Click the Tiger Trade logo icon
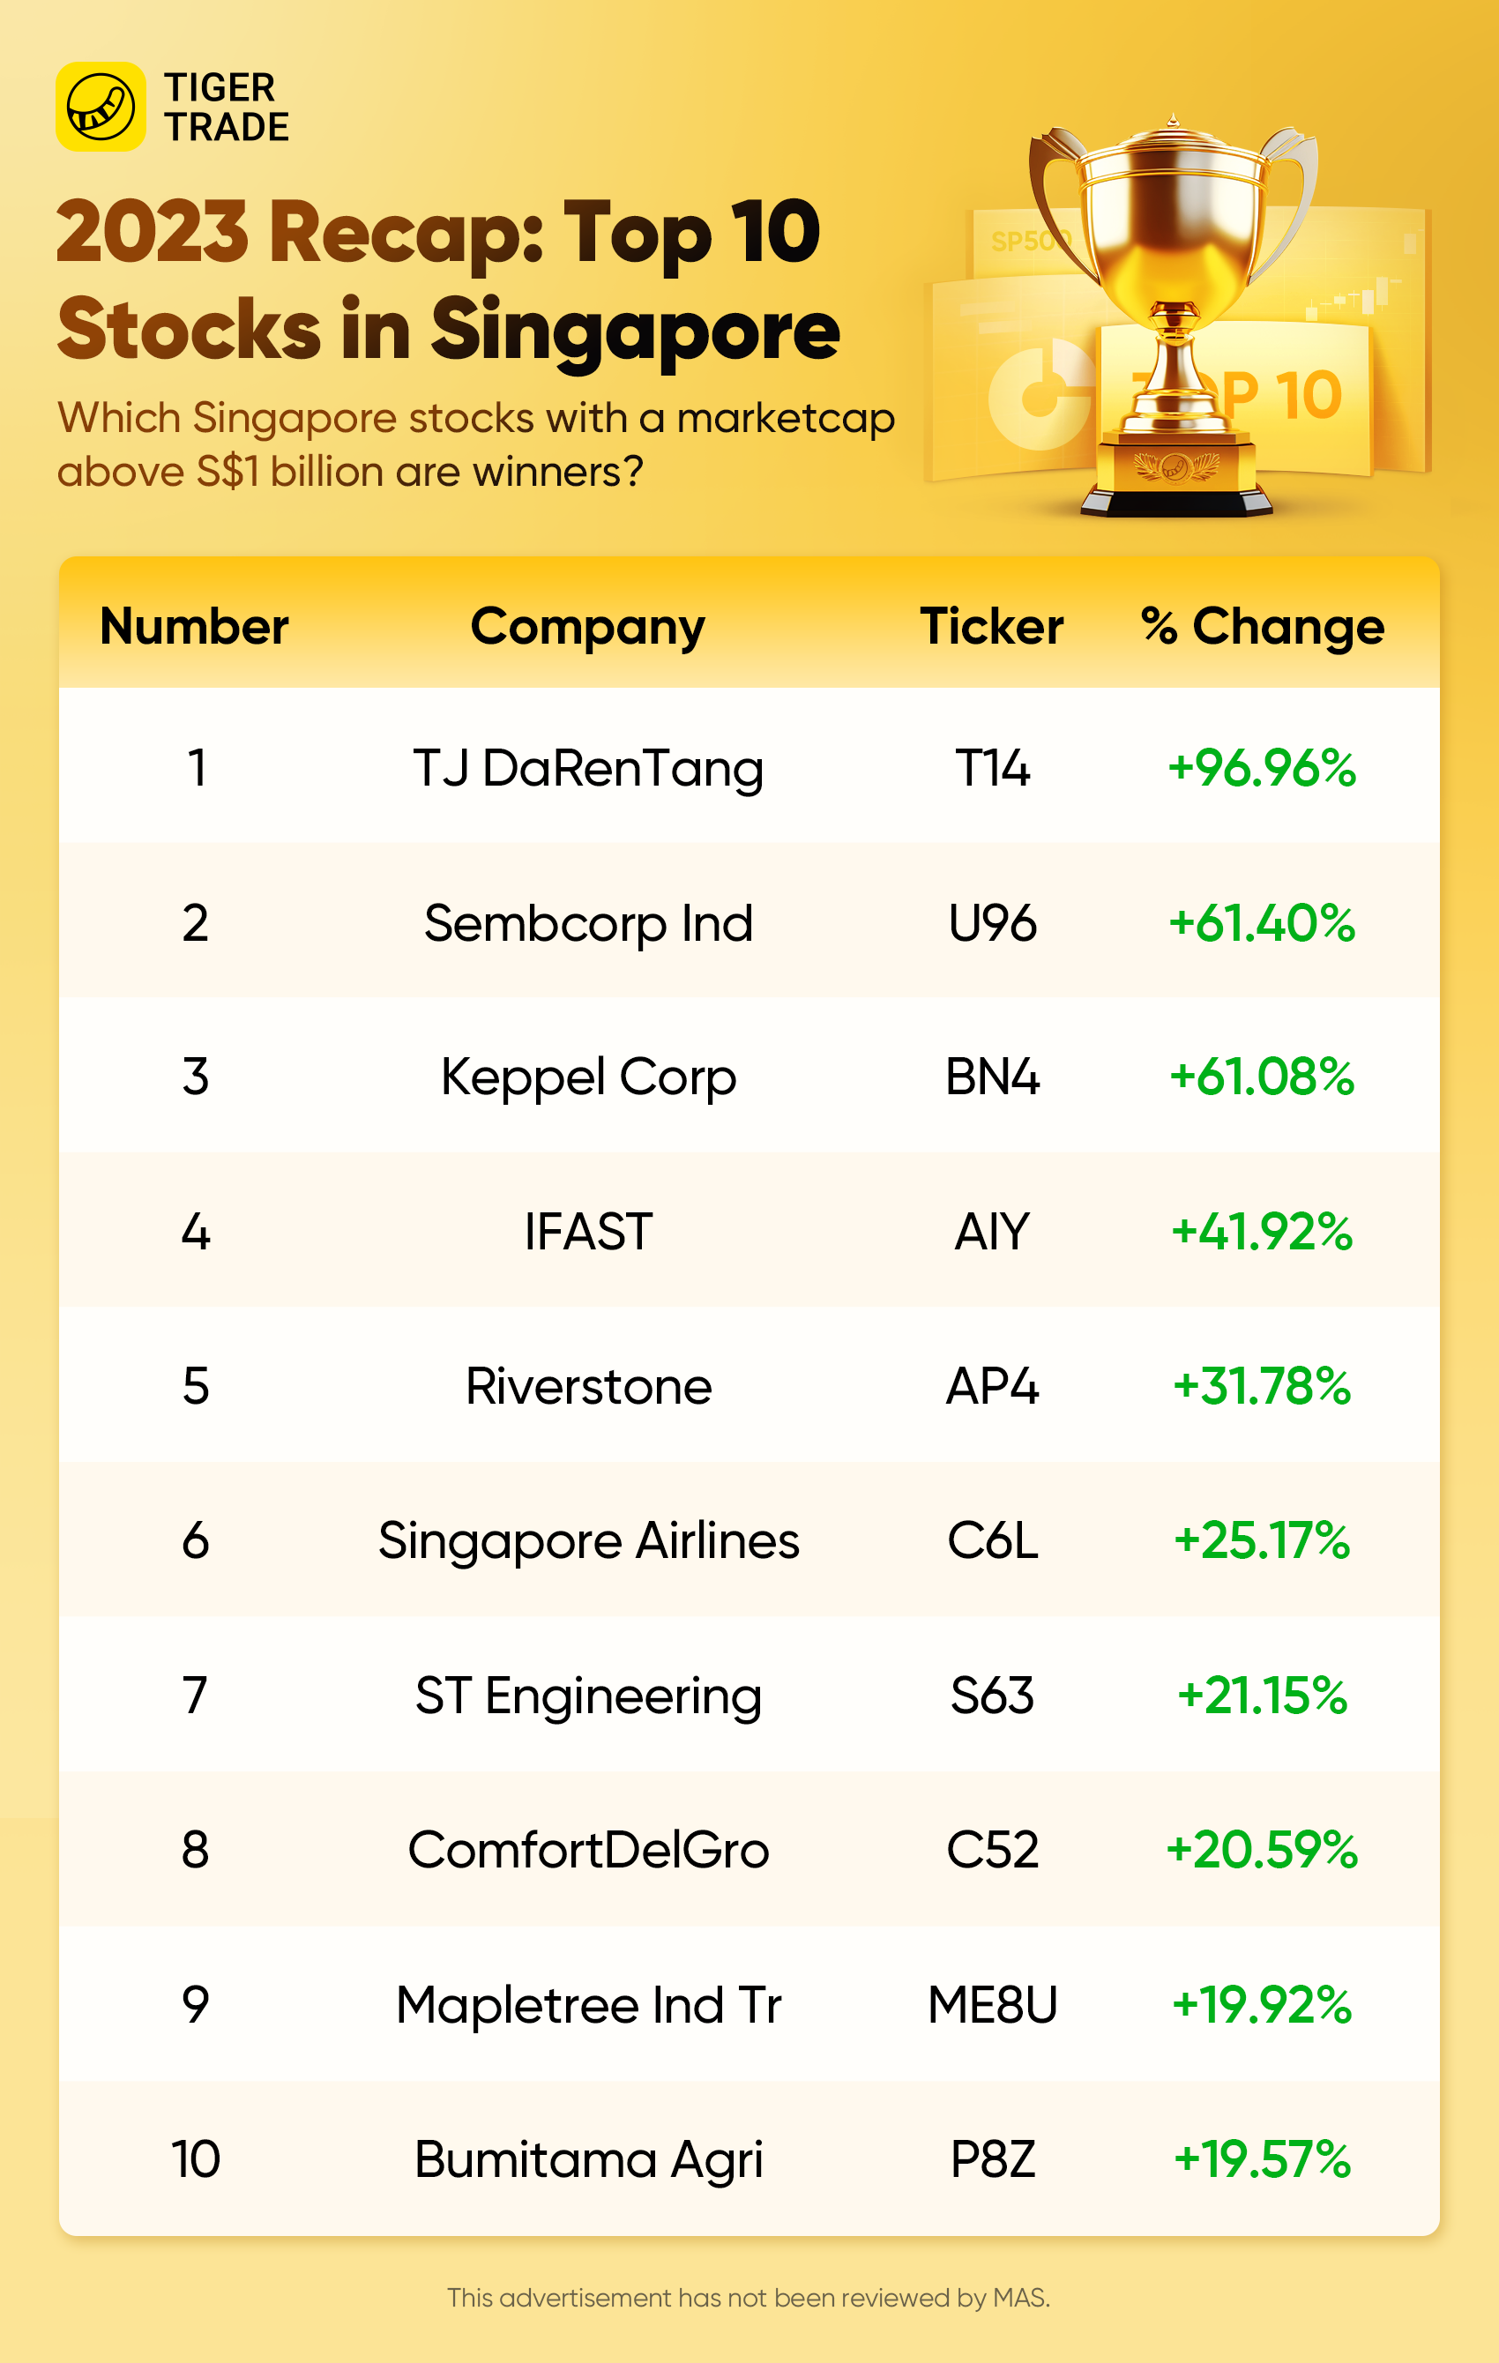 coord(101,107)
